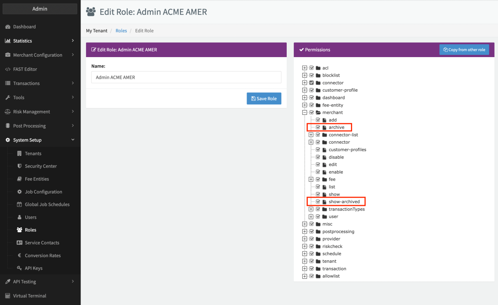Viewport: 498px width, 305px height.
Task: Click the Conversion Rates euro icon
Action: click(x=19, y=256)
